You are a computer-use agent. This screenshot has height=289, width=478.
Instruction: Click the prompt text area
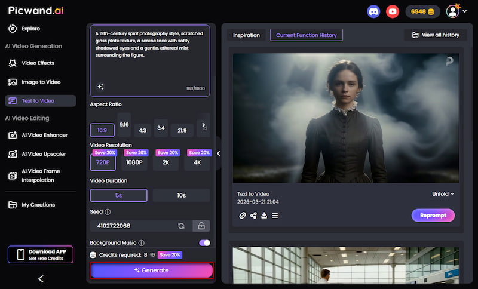tap(150, 61)
